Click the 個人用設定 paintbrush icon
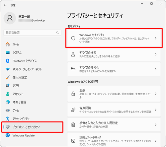 point(8,77)
